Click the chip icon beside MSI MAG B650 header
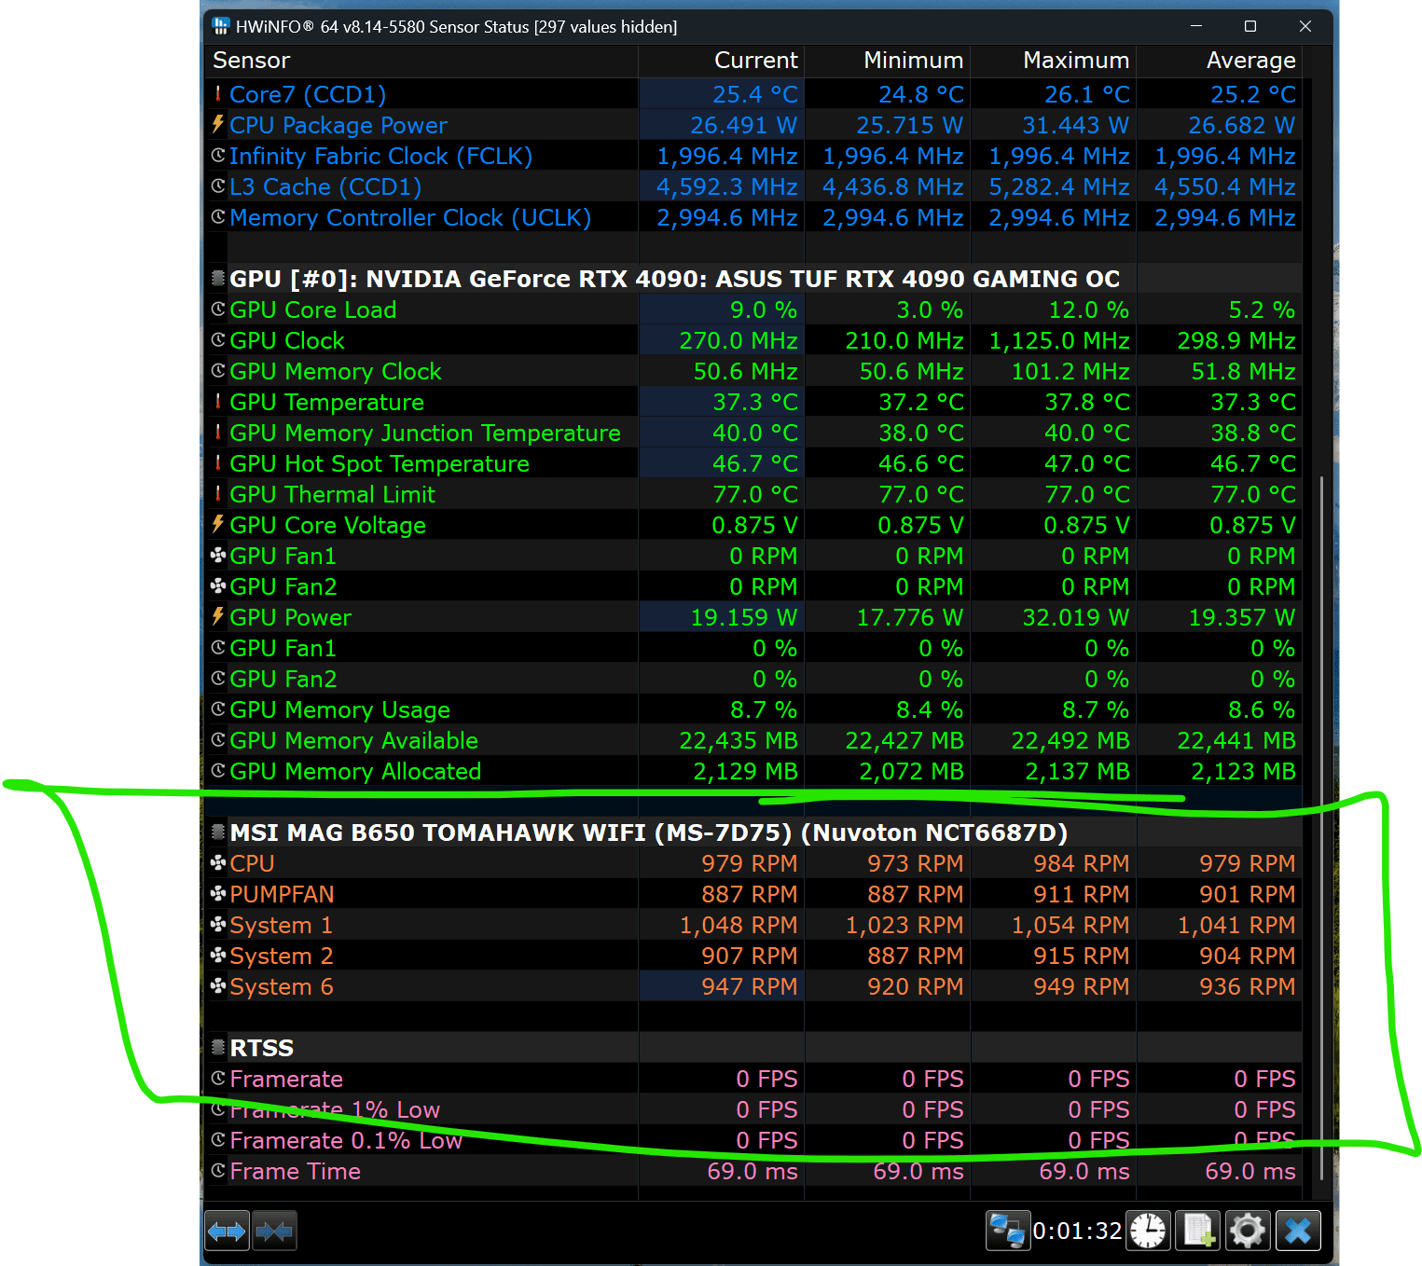Viewport: 1422px width, 1266px height. pyautogui.click(x=218, y=832)
